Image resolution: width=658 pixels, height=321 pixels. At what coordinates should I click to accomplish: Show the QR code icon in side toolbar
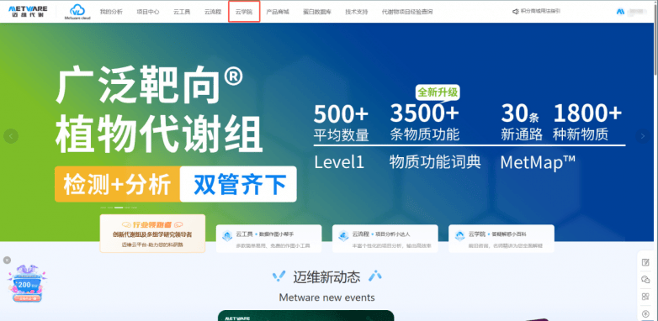point(645,297)
